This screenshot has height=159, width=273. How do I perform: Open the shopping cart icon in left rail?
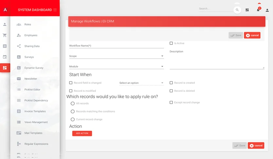[x=5, y=35]
